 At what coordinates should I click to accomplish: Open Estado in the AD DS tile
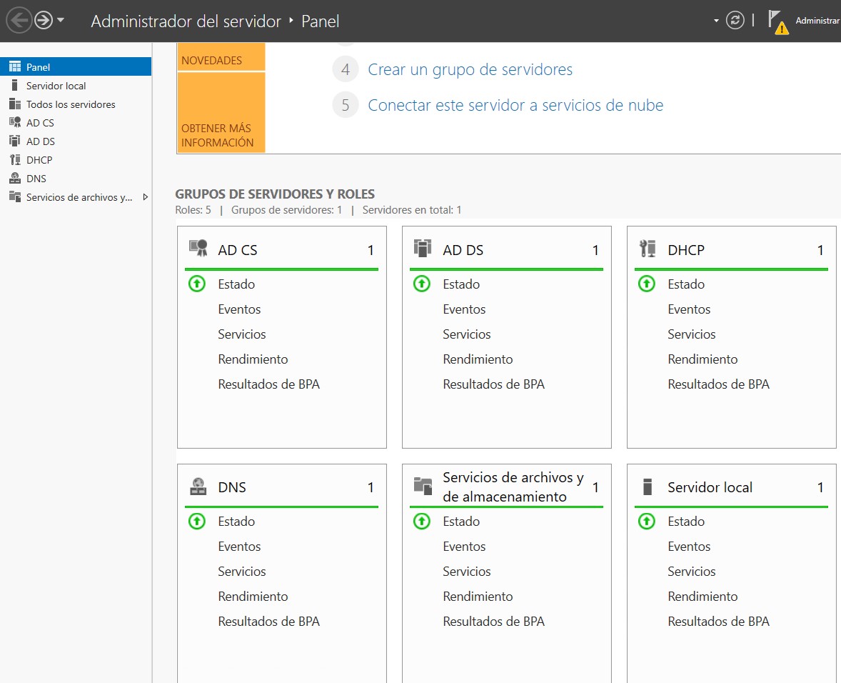pyautogui.click(x=461, y=284)
